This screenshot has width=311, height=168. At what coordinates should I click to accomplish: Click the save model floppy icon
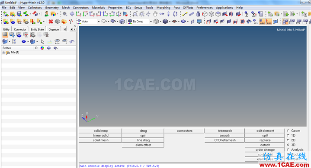[x=19, y=14]
